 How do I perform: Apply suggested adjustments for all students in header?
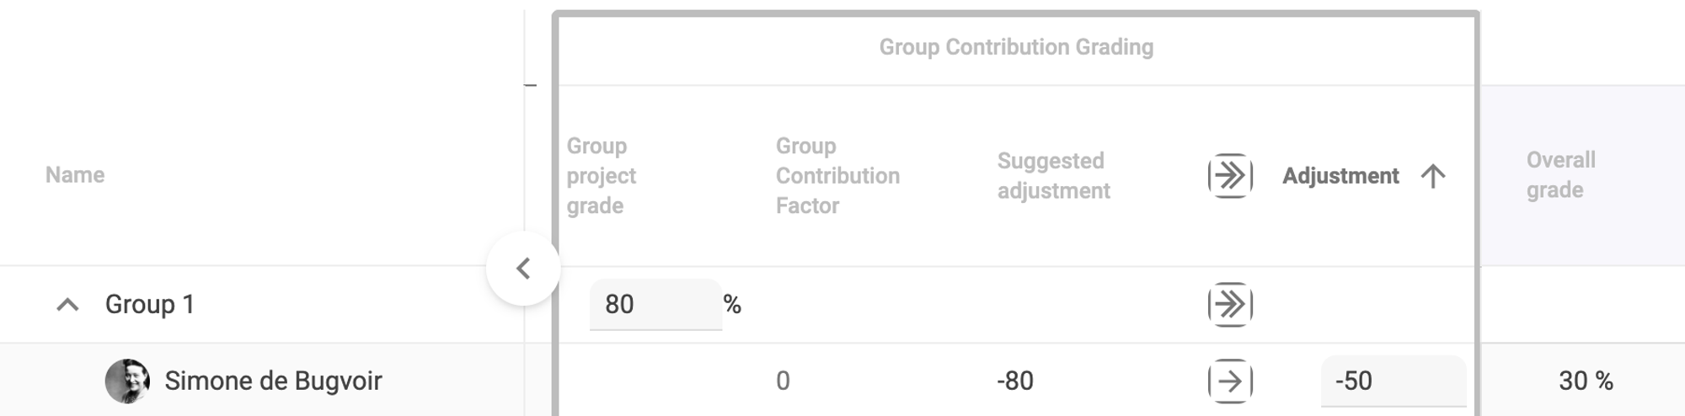1229,176
